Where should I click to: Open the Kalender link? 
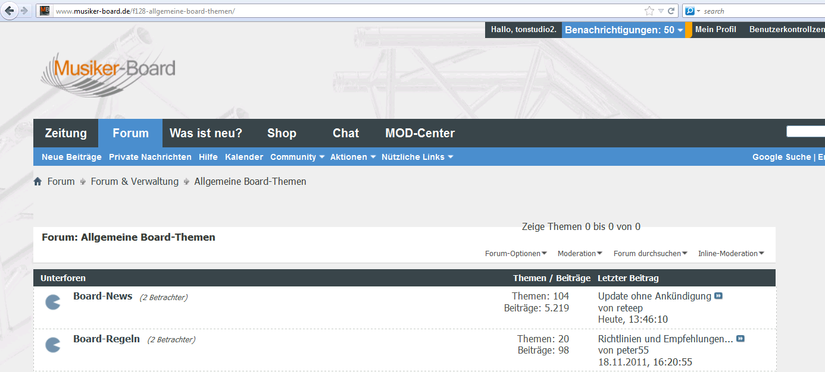[244, 157]
